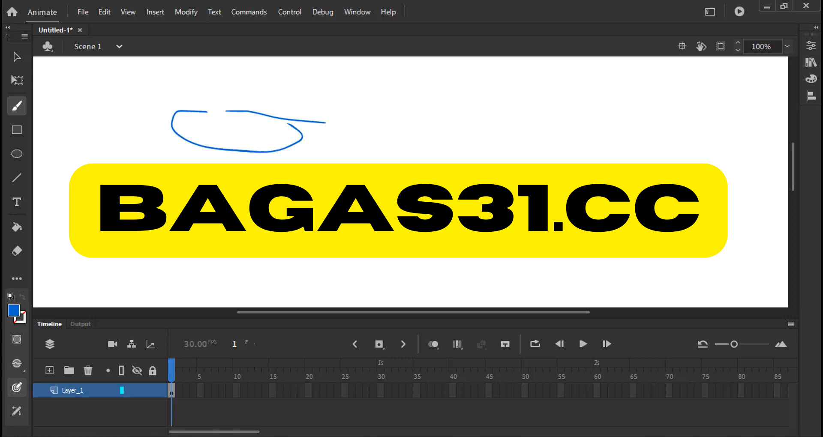Select the Eraser tool
The height and width of the screenshot is (437, 823).
click(x=17, y=251)
